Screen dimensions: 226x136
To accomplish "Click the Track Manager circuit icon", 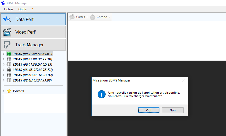I will point(7,44).
